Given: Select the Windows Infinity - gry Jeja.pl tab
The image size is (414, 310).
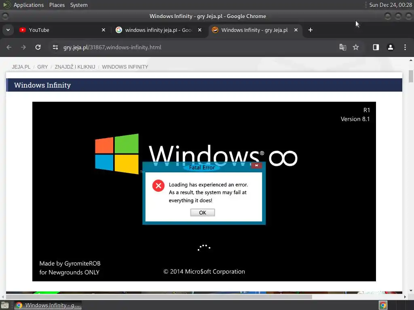Looking at the screenshot, I should (255, 30).
